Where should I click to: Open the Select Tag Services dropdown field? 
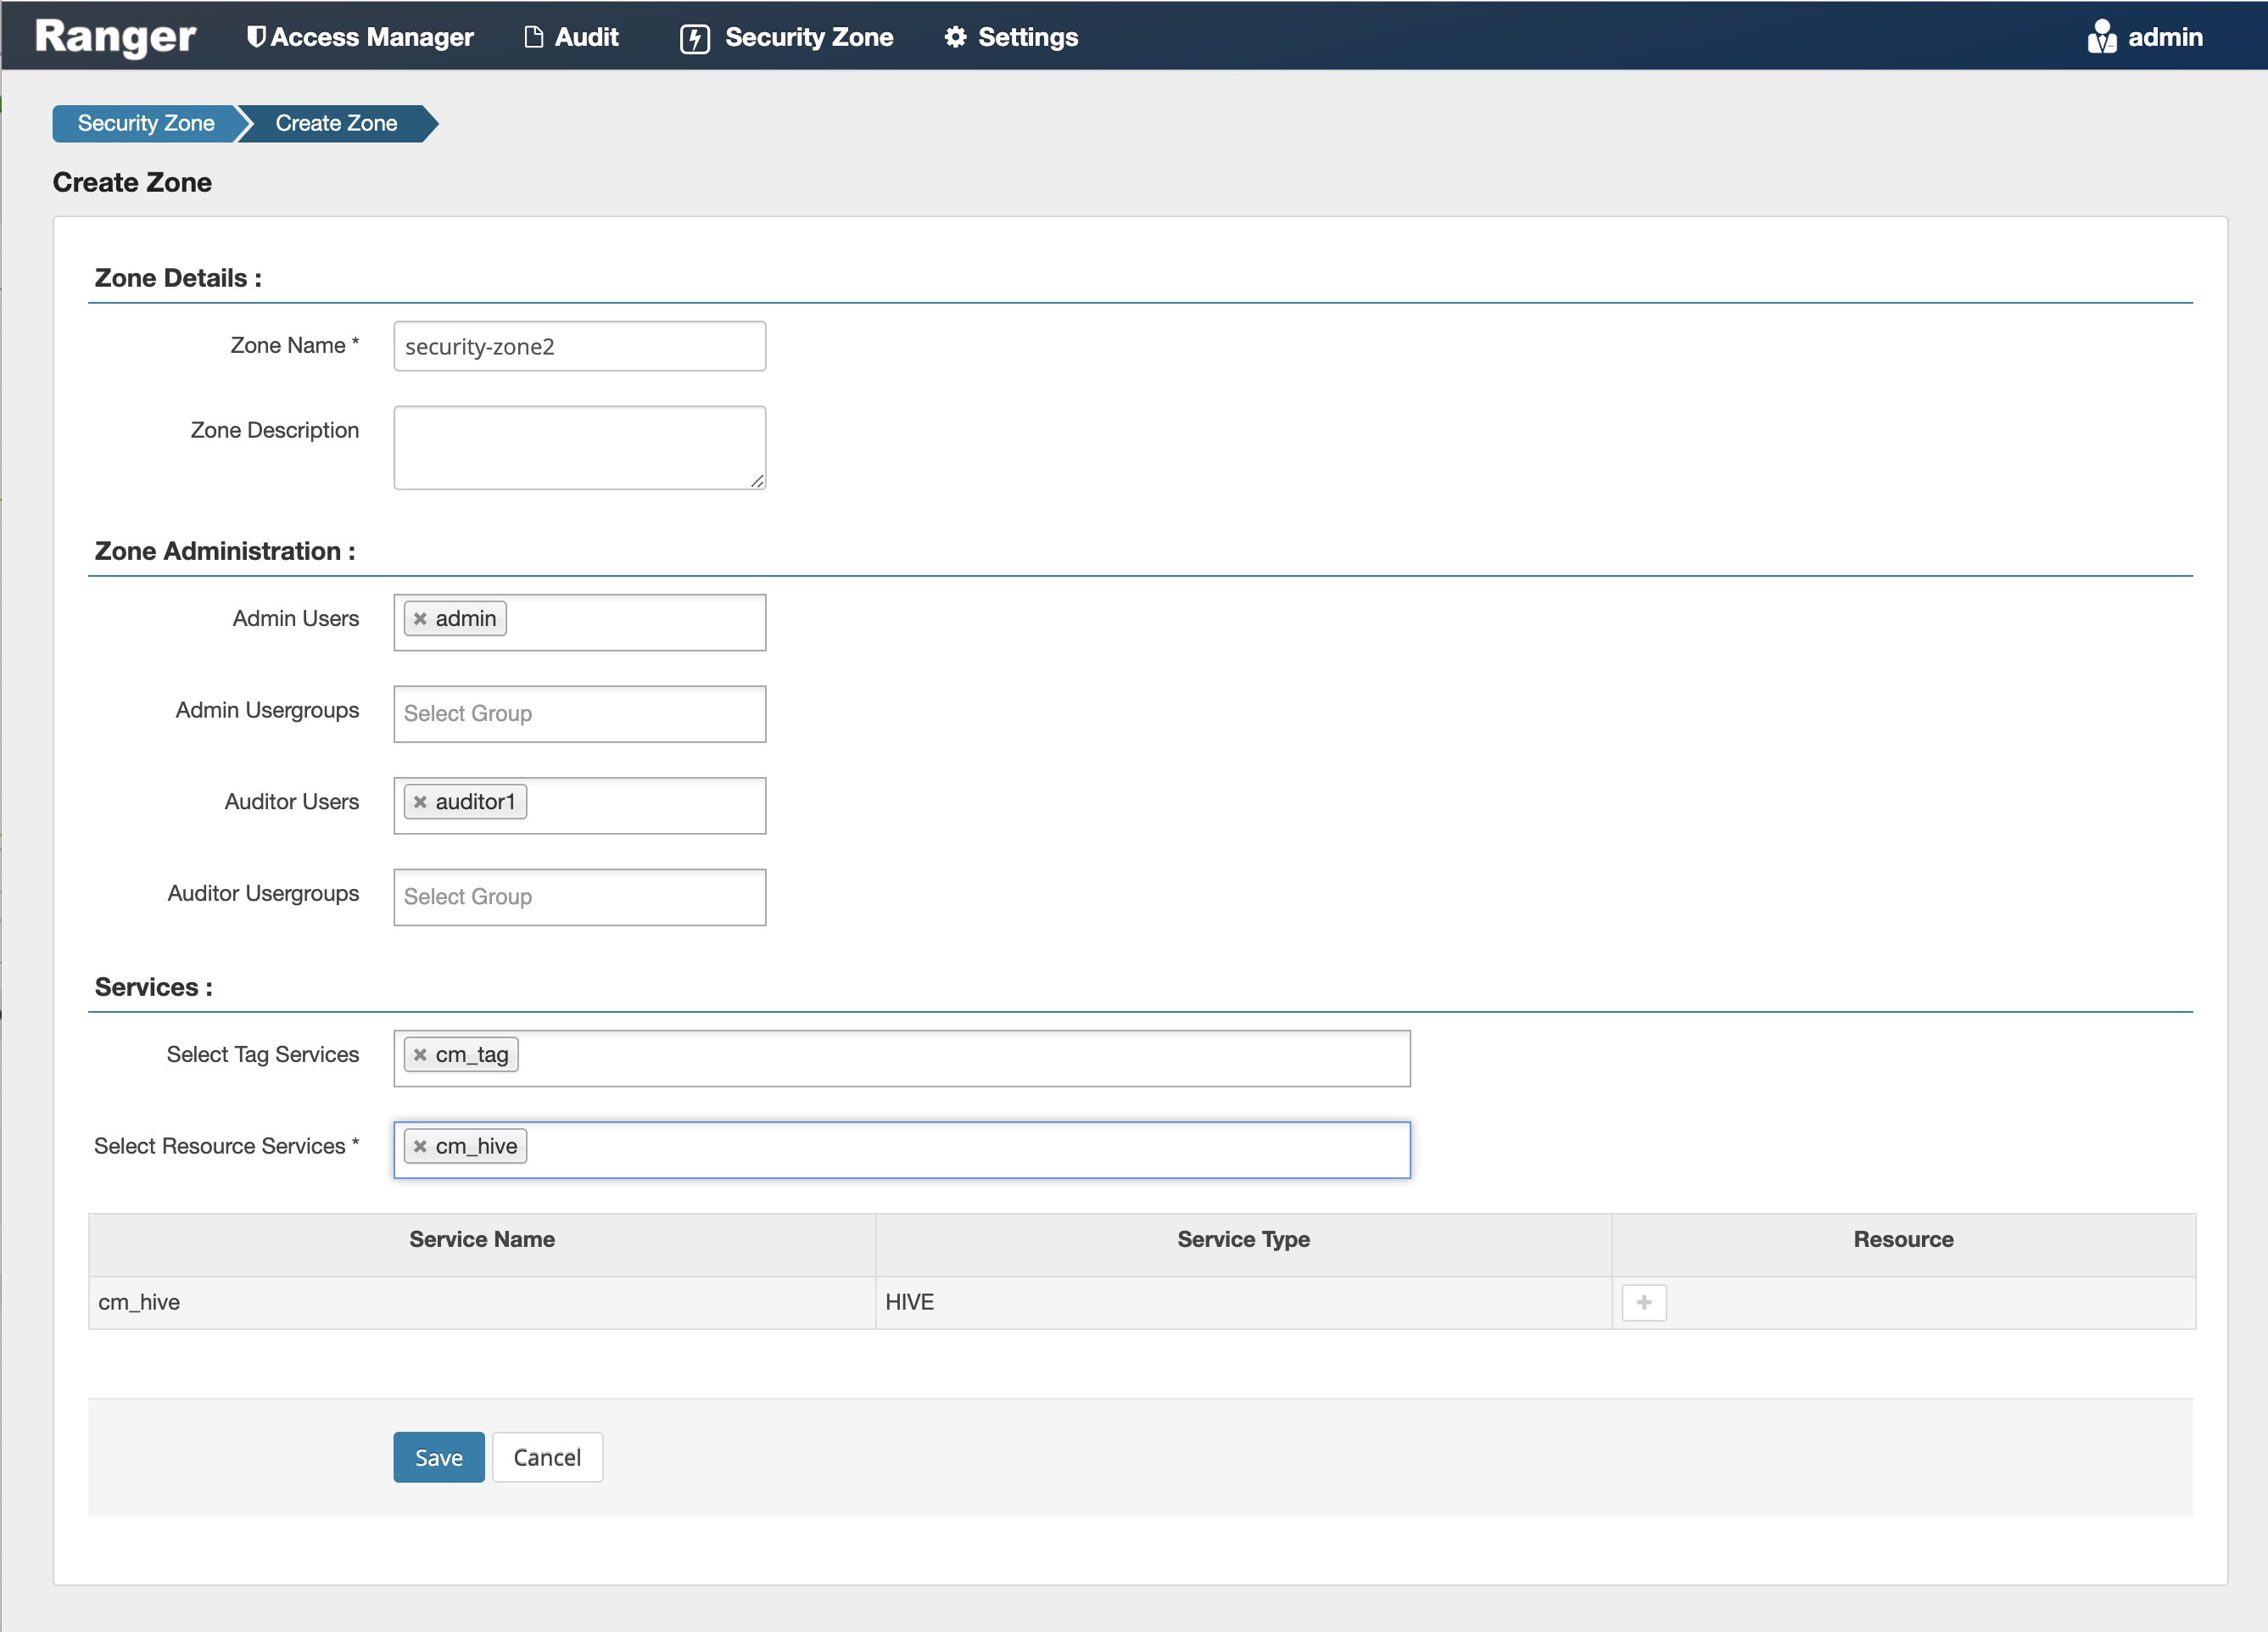[x=960, y=1058]
